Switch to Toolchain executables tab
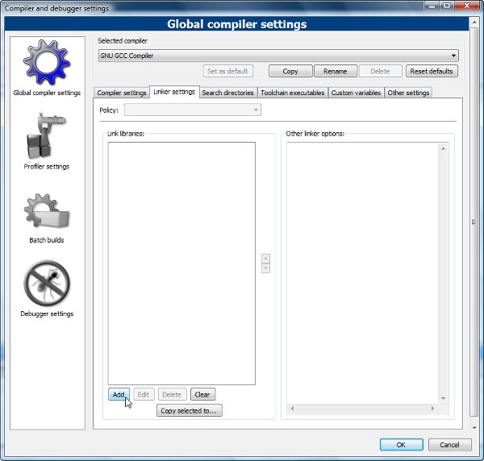 [x=292, y=93]
